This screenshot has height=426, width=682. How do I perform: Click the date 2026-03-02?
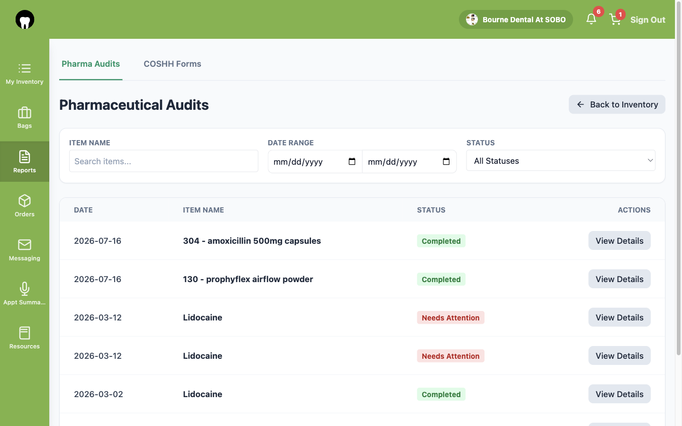click(99, 394)
